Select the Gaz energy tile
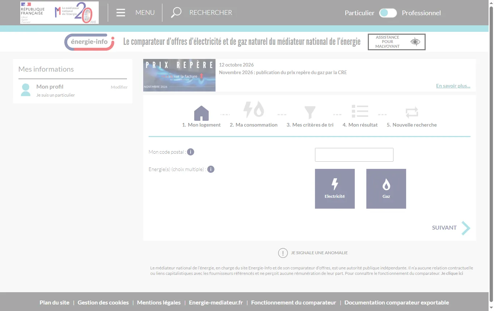 [386, 189]
